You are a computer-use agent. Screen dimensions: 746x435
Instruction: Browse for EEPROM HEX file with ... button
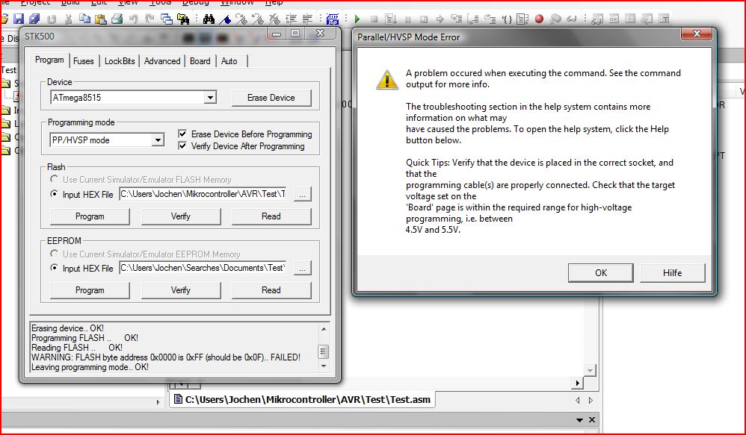303,268
